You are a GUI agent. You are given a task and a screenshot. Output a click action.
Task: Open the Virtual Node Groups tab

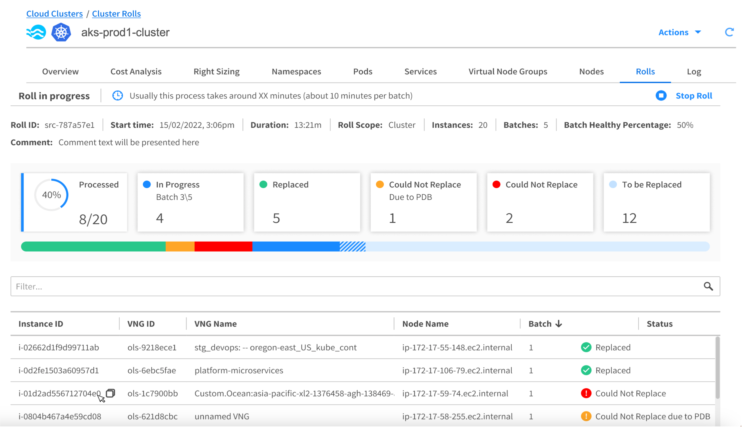click(x=508, y=71)
